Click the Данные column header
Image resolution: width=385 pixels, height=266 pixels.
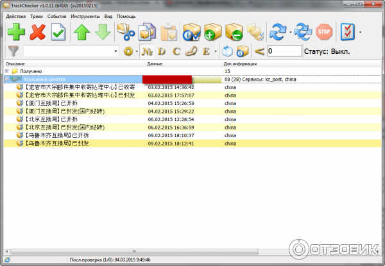(x=155, y=63)
